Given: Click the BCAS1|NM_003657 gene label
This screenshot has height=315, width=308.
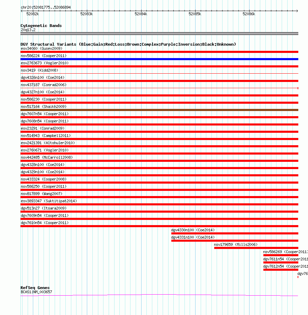Looking at the screenshot, I should click(x=36, y=292).
